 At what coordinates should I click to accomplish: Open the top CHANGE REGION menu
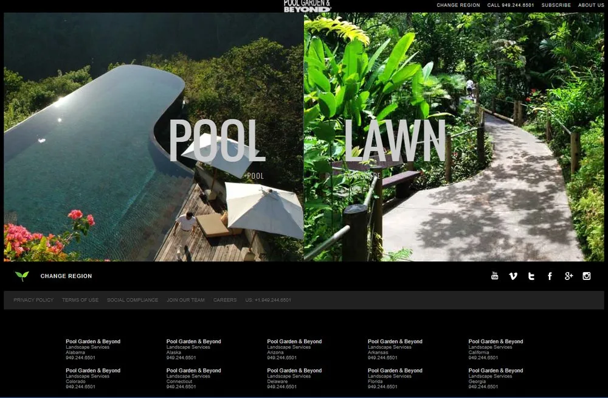458,5
